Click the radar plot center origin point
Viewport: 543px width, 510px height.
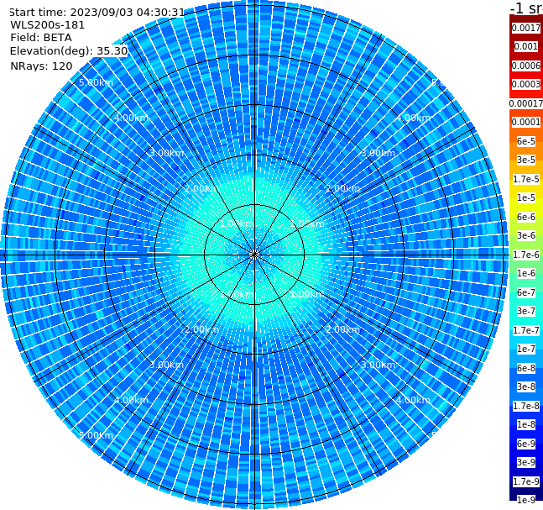click(254, 255)
